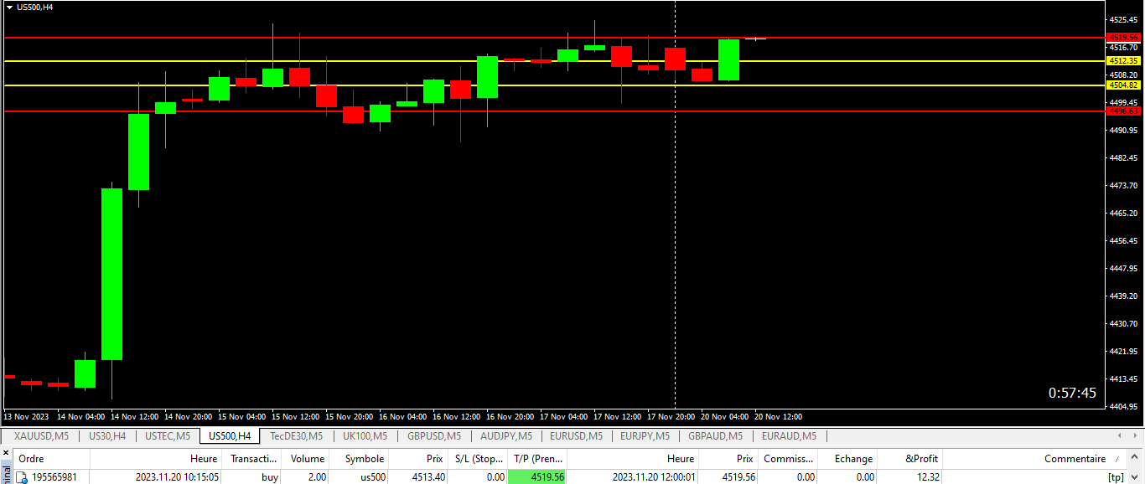Sort by the first Heure column header
The height and width of the screenshot is (484, 1145).
click(157, 459)
